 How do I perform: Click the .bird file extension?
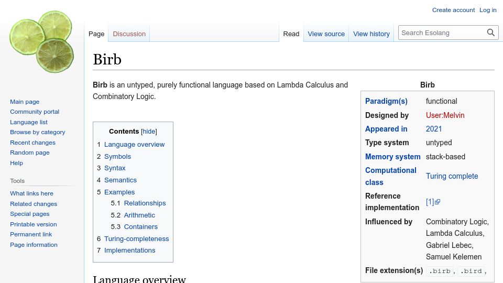tap(471, 271)
